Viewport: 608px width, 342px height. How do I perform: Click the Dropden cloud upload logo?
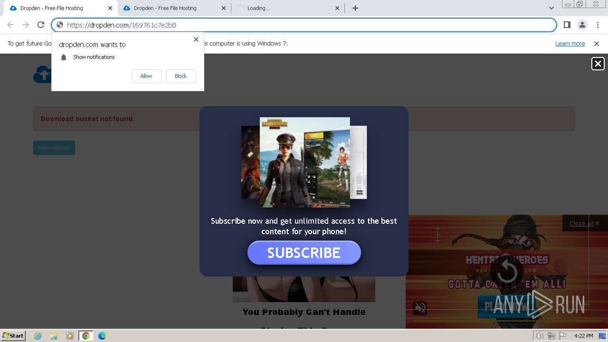tap(42, 74)
